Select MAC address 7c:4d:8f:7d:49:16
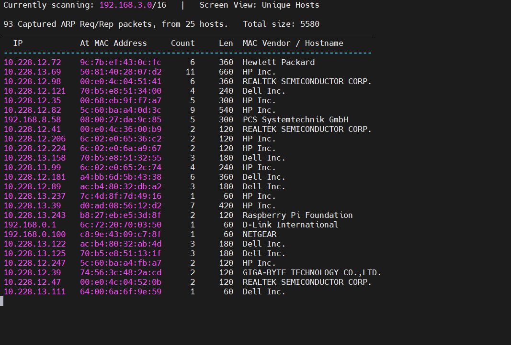 (x=121, y=196)
